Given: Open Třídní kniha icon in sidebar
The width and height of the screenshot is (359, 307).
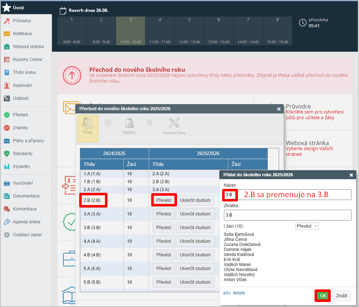Looking at the screenshot, I should click(x=6, y=73).
